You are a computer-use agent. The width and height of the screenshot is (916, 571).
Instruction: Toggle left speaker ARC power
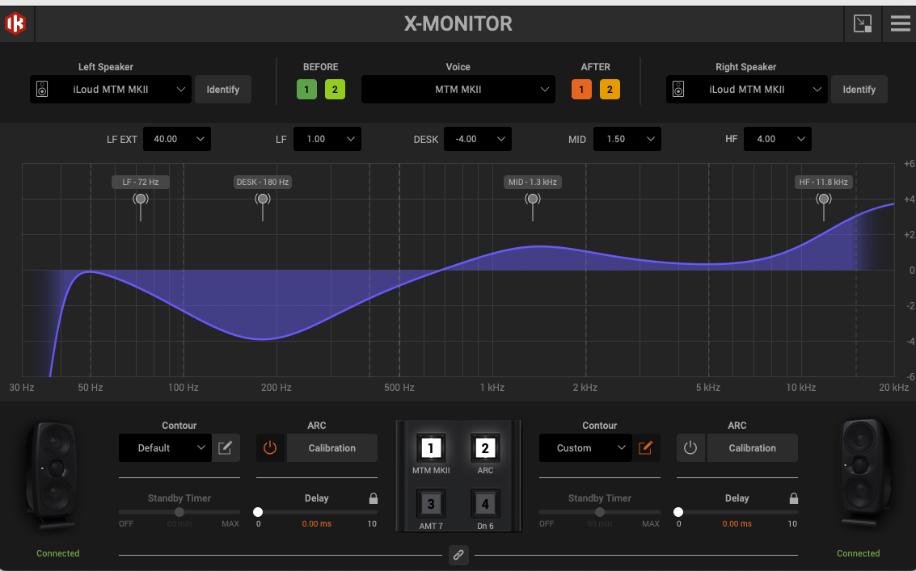tap(270, 447)
